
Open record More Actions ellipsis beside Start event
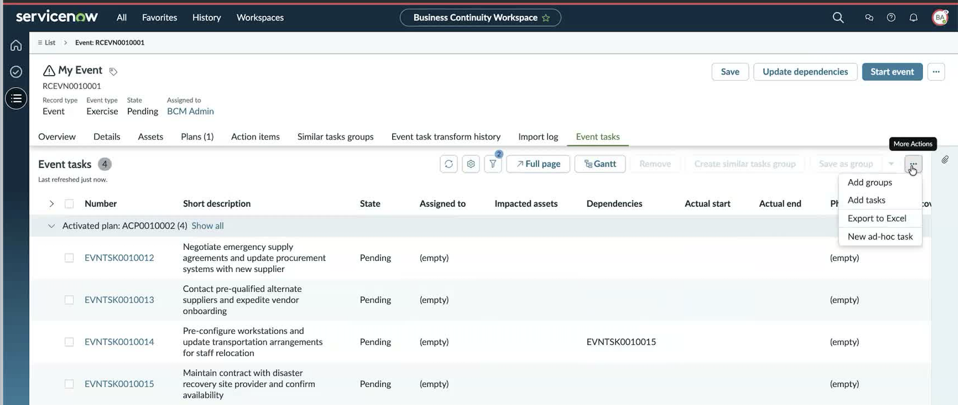coord(936,72)
